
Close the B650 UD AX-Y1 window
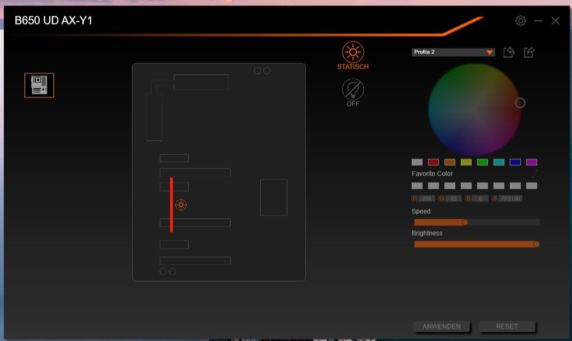pos(555,21)
